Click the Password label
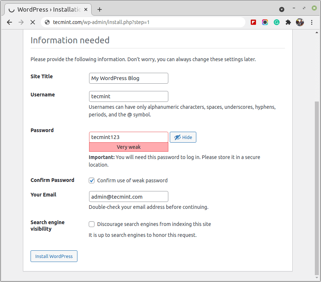Screen dimensions: 321x282 click(42, 130)
